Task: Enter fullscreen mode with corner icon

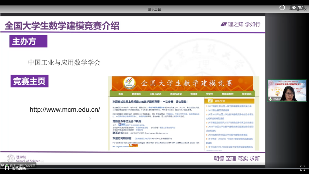Action: coord(302,168)
